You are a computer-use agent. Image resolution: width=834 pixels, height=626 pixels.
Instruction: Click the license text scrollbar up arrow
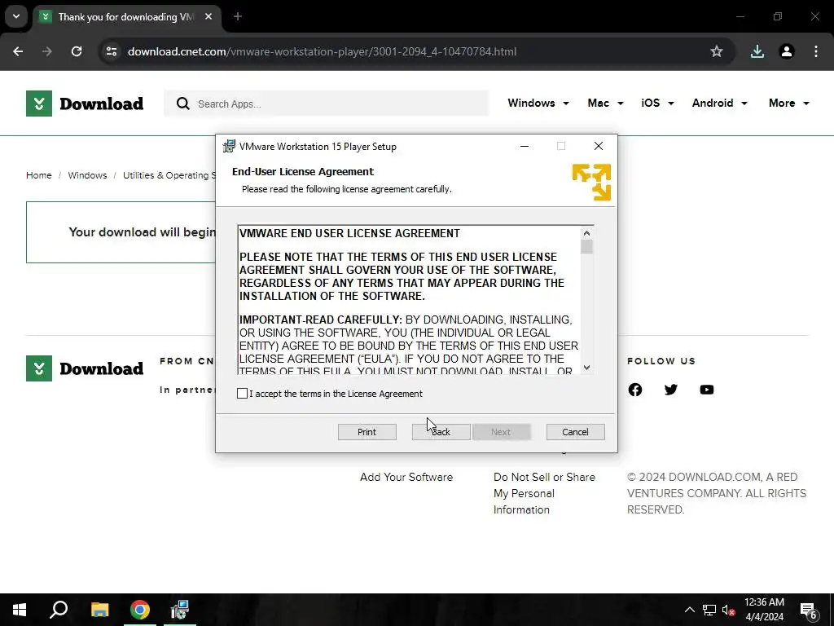pos(586,232)
